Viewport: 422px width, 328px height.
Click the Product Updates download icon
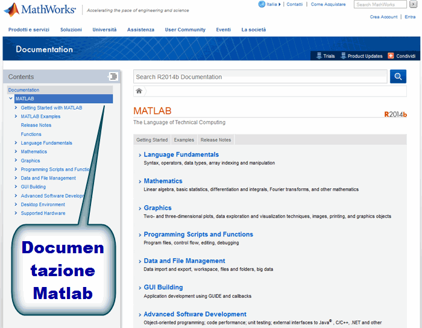343,55
